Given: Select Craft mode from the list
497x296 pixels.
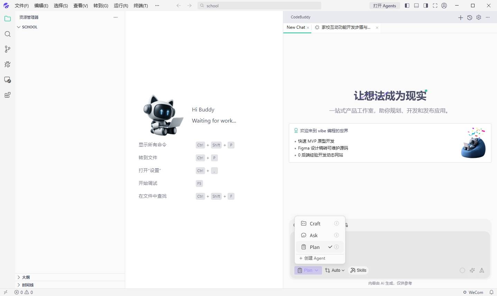Looking at the screenshot, I should [x=320, y=224].
